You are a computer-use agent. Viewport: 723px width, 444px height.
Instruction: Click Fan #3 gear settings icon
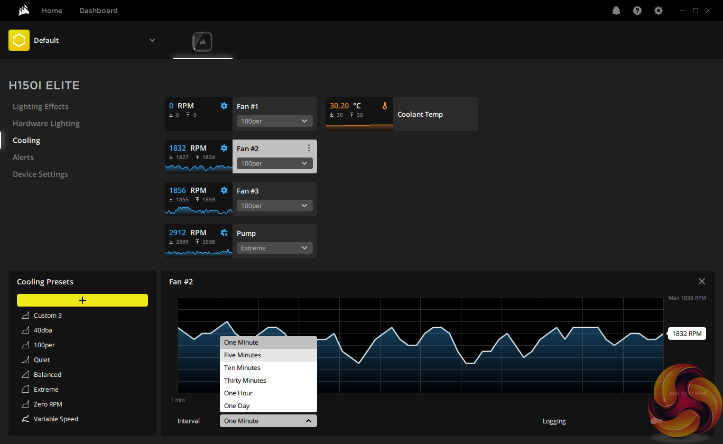tap(224, 190)
